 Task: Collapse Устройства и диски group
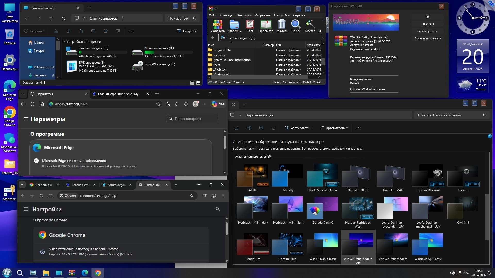click(x=64, y=42)
